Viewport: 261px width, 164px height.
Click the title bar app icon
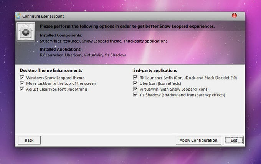(18, 16)
